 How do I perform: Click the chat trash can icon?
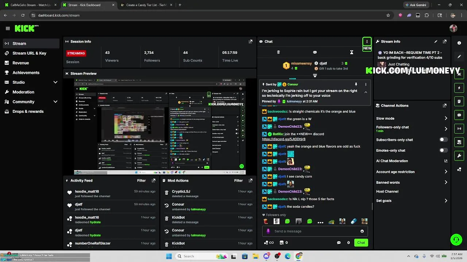click(278, 52)
